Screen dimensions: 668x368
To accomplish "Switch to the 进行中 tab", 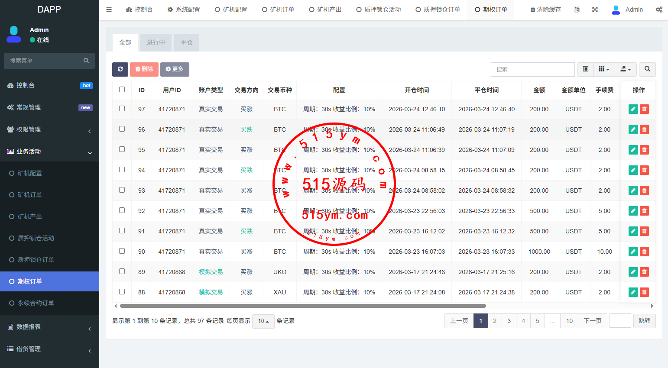I will click(156, 42).
